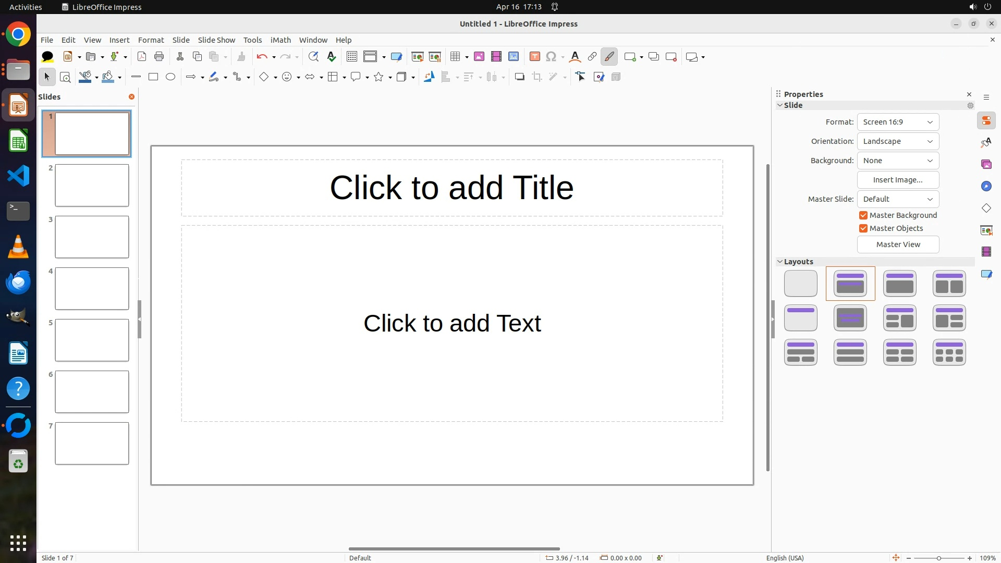Uncheck the Master Background checkbox
Image resolution: width=1001 pixels, height=563 pixels.
863,215
